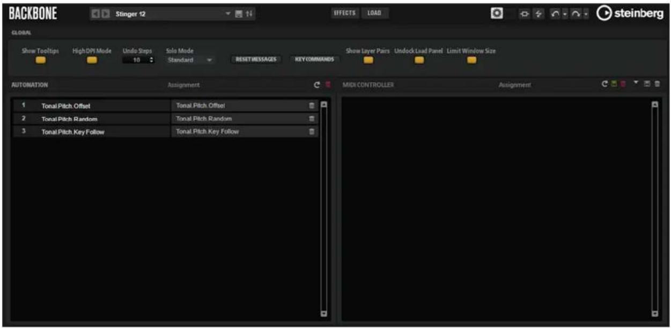Switch to the EFFECTS tab
Screen dimensions: 671x328
[344, 13]
